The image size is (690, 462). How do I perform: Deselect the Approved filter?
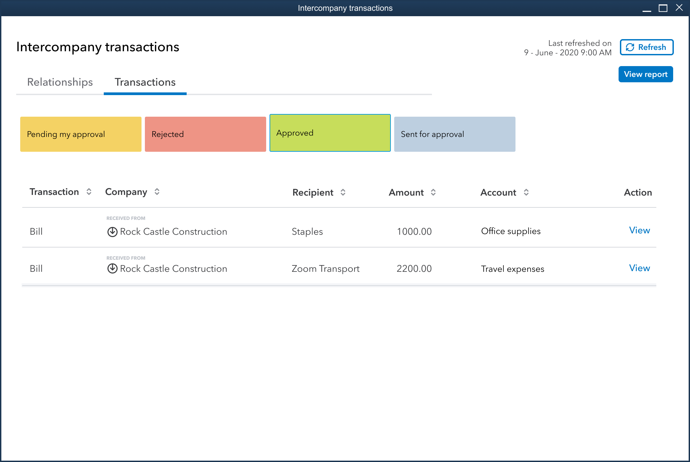point(330,133)
